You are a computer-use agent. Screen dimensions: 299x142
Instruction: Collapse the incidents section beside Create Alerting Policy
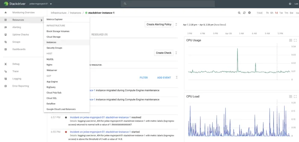coord(176,24)
